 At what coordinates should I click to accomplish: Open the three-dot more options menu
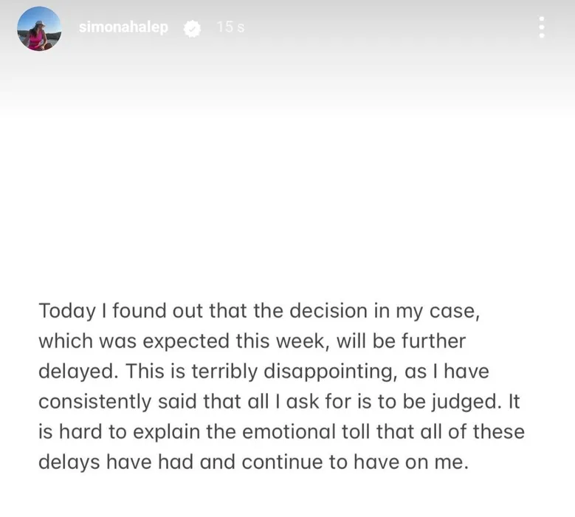tap(542, 27)
